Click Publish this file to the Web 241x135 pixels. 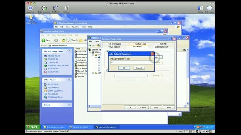pyautogui.click(x=58, y=65)
